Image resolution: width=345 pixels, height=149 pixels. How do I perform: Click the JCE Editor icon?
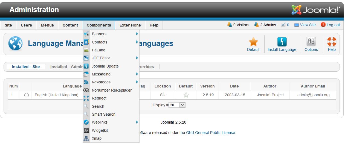[86, 58]
